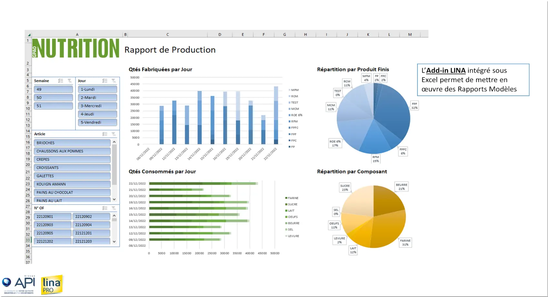
Task: Click Qtés Fabriquées par Jour title
Action: [x=161, y=69]
